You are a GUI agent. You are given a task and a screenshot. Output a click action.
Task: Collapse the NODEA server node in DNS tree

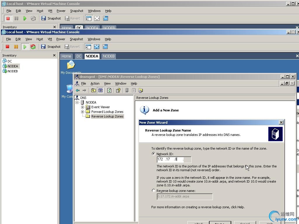click(x=77, y=102)
